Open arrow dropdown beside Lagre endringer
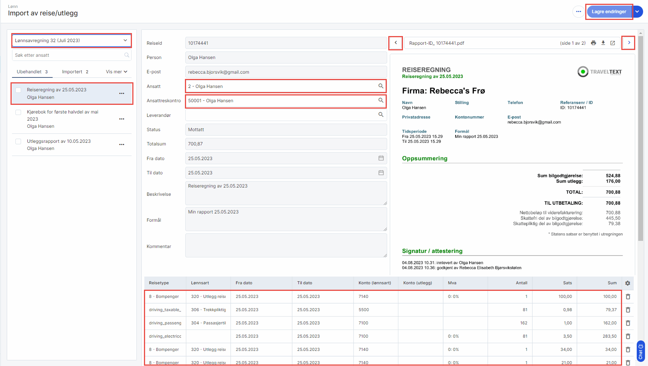Viewport: 648px width, 366px height. pos(637,12)
